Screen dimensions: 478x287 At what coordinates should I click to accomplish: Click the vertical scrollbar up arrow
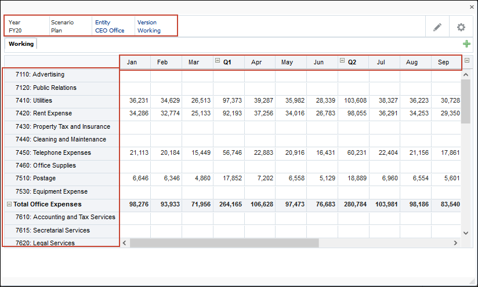[x=465, y=75]
